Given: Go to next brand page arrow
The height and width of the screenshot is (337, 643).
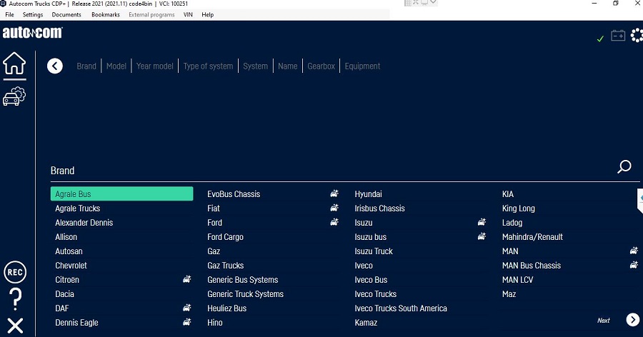Looking at the screenshot, I should (x=632, y=320).
